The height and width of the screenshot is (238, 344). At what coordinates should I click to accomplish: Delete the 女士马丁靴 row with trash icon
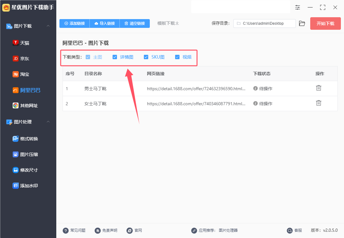pyautogui.click(x=319, y=103)
